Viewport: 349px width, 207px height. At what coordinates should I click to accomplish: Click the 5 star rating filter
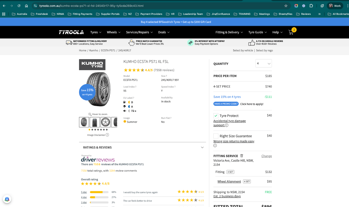(x=84, y=192)
